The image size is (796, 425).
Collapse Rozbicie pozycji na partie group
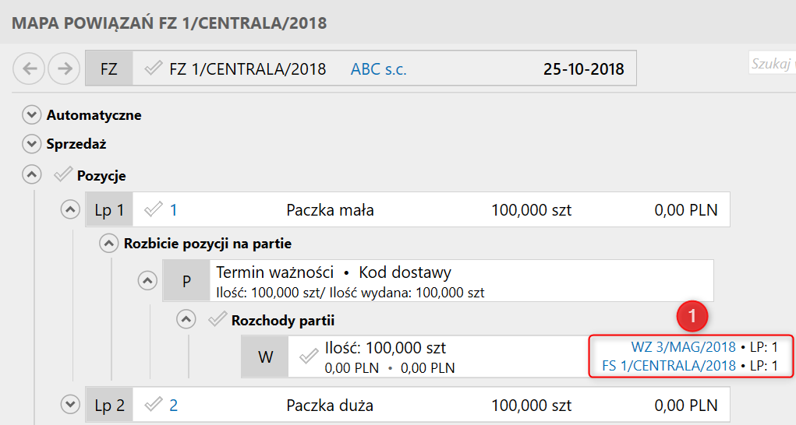108,244
